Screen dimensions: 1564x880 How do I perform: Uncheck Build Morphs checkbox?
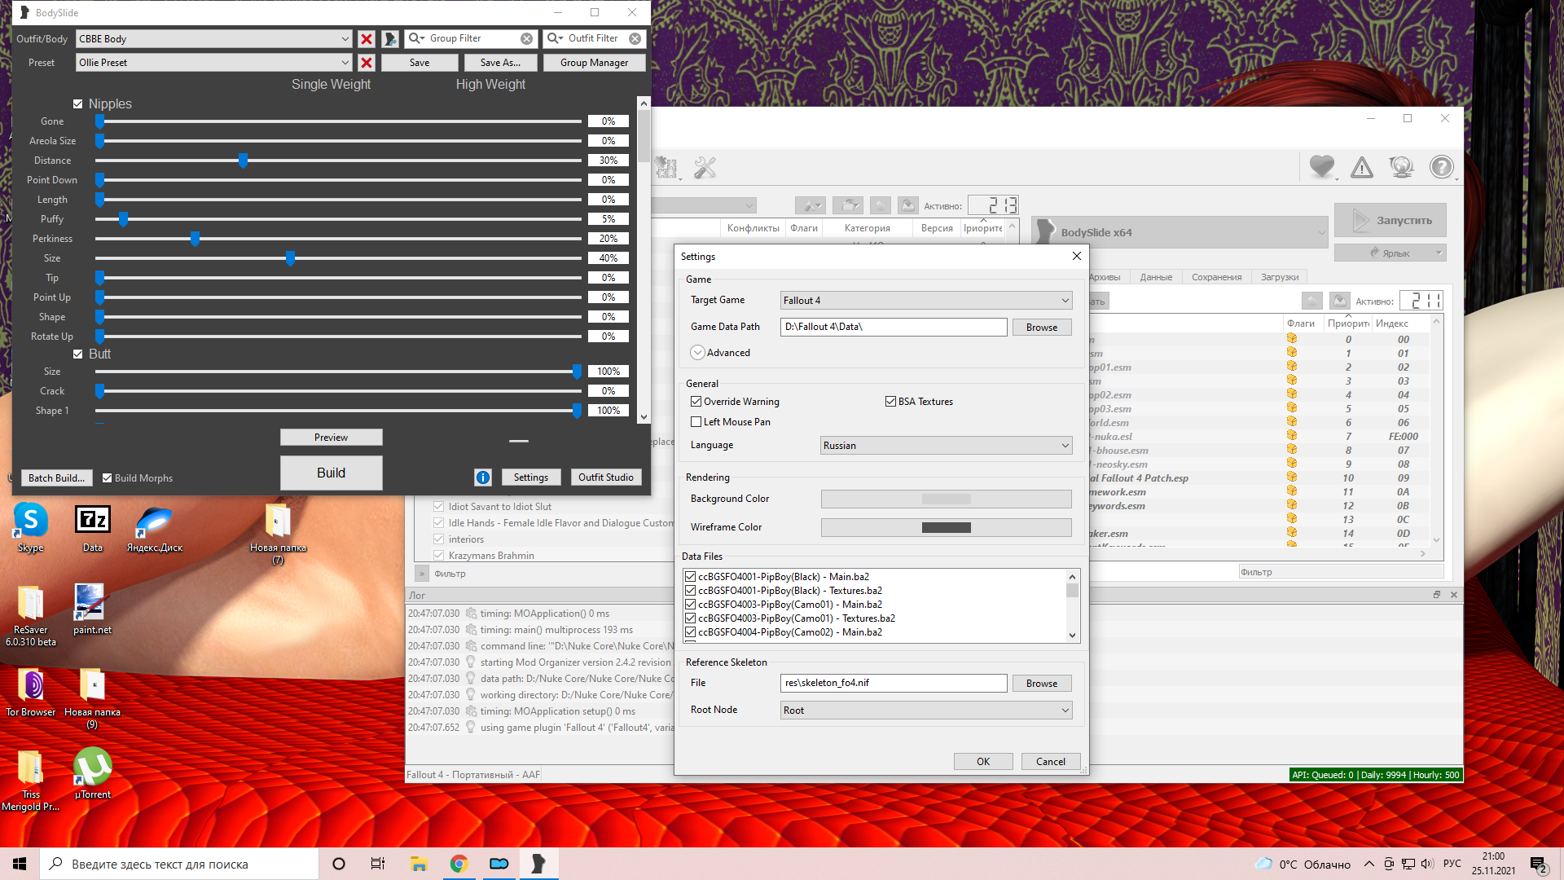107,478
